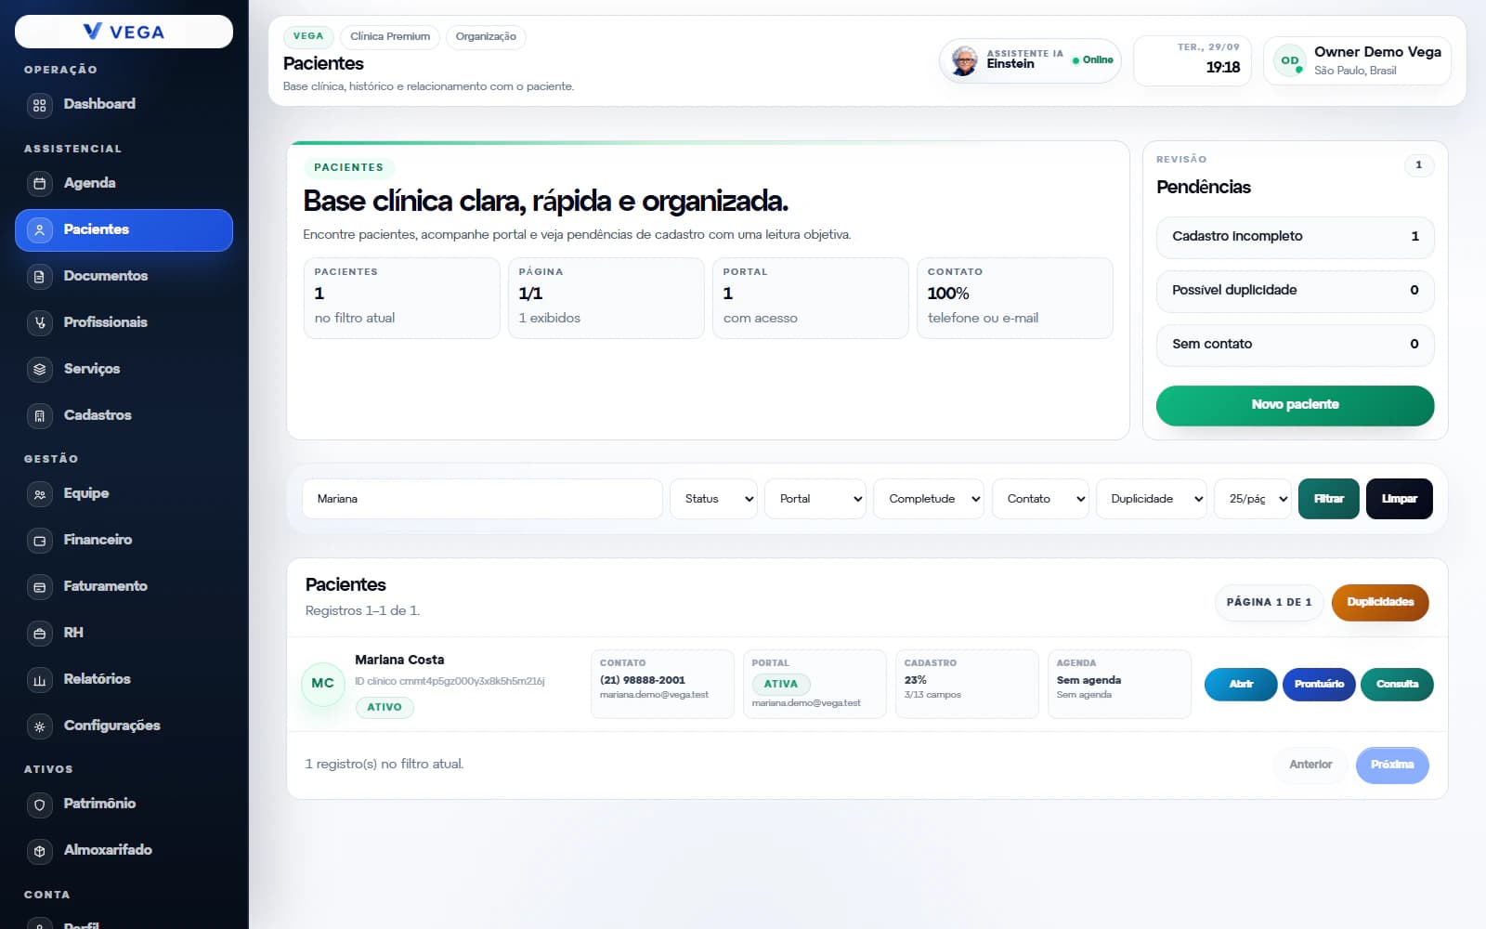Viewport: 1486px width, 929px height.
Task: Click the Einstein assistant avatar
Action: pyautogui.click(x=965, y=60)
